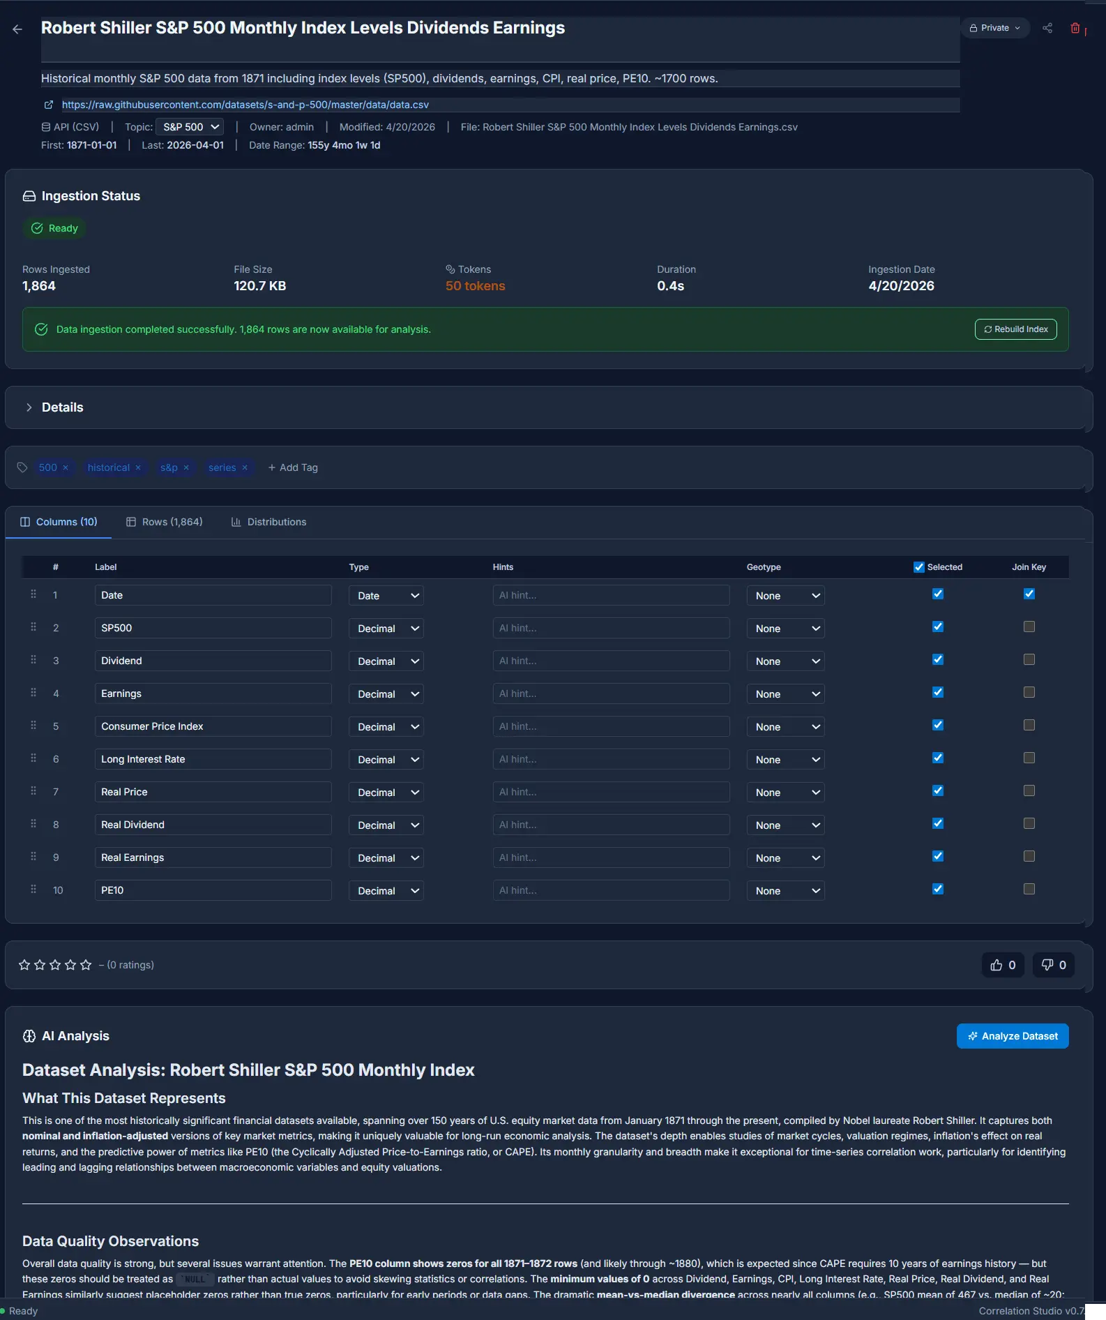Rate the dataset two stars
Image resolution: width=1106 pixels, height=1320 pixels.
coord(40,965)
